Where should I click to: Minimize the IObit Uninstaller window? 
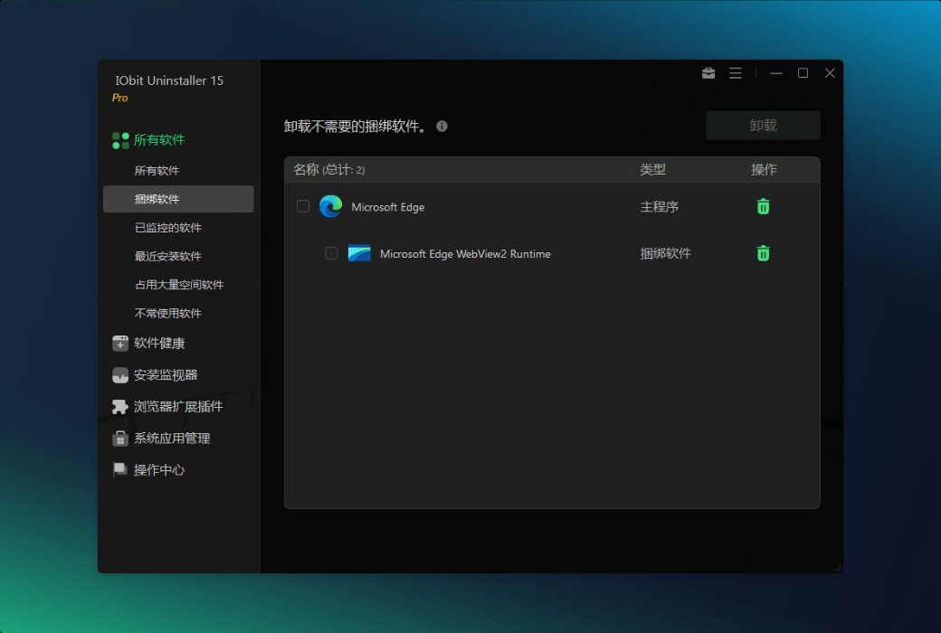[x=776, y=73]
